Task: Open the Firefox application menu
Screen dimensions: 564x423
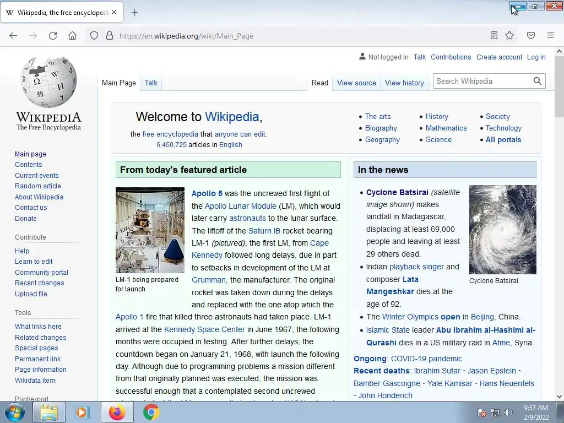Action: [551, 35]
